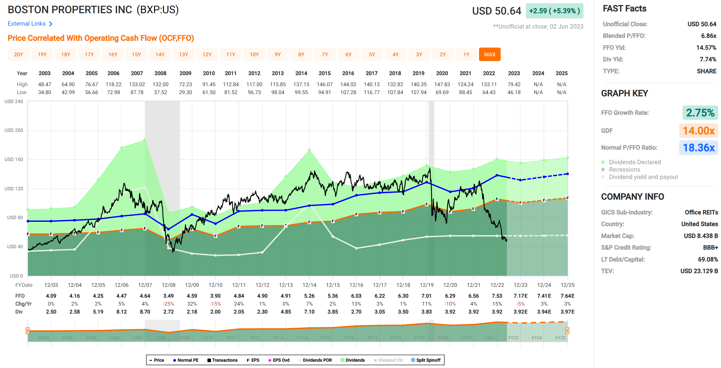Show the 4Y chart range
The width and height of the screenshot is (721, 368).
395,54
